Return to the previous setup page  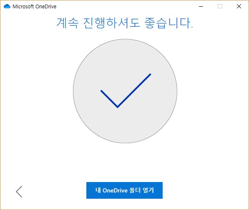[19, 192]
